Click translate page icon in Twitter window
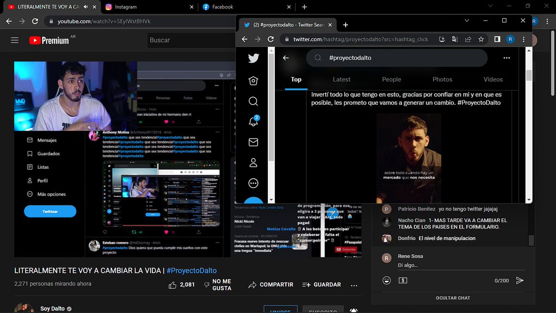 tap(455, 39)
